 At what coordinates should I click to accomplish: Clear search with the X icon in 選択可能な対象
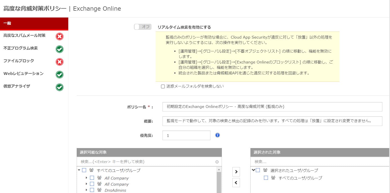217,162
